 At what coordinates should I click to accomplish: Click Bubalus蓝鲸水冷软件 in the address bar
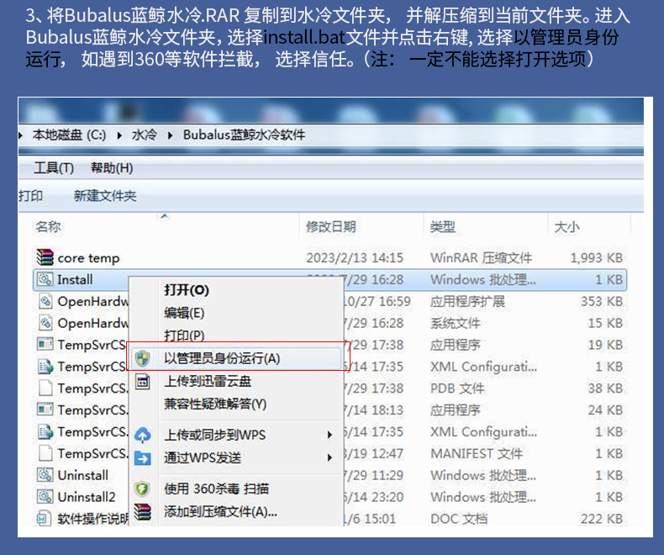(244, 135)
